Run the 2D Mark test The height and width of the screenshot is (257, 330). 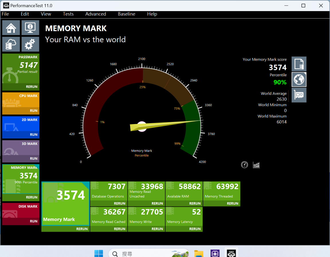coord(21,134)
